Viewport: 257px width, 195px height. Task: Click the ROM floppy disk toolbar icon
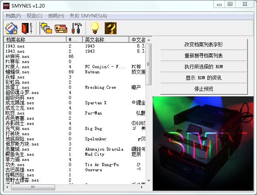point(11,28)
